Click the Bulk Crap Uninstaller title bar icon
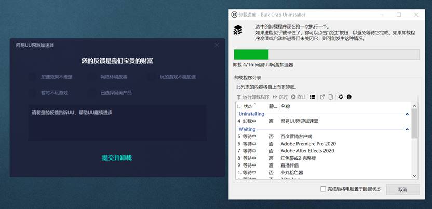This screenshot has height=209, width=432. pyautogui.click(x=234, y=15)
